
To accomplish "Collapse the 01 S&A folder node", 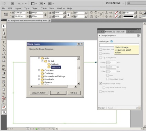I will click(42, 61).
